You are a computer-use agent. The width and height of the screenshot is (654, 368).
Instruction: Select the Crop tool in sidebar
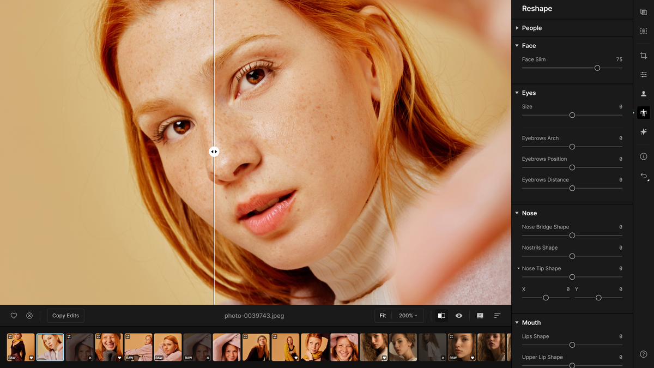pyautogui.click(x=644, y=56)
